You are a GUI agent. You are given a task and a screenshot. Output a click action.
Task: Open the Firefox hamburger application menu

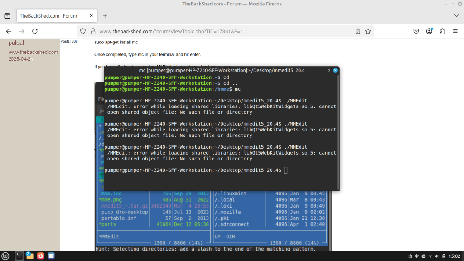click(x=455, y=31)
